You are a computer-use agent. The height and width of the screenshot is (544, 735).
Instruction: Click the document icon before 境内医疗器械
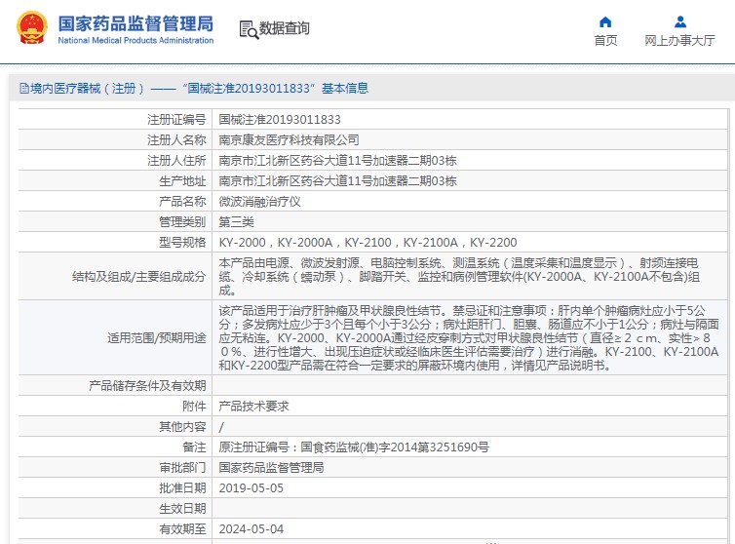(x=24, y=88)
